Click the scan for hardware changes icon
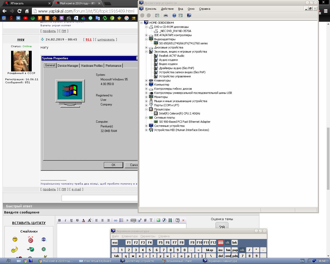 189,15
